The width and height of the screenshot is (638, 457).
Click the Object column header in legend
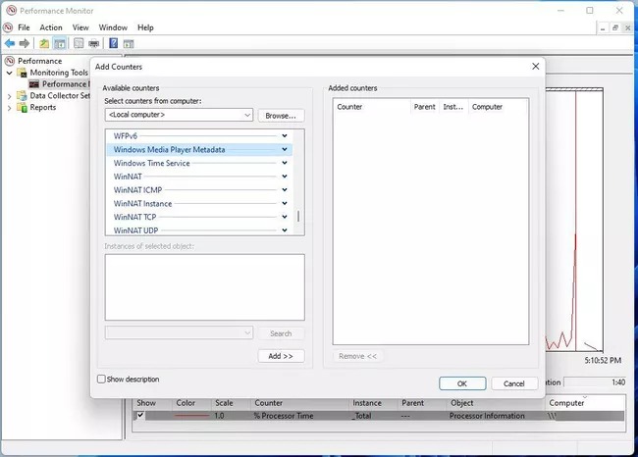point(462,403)
